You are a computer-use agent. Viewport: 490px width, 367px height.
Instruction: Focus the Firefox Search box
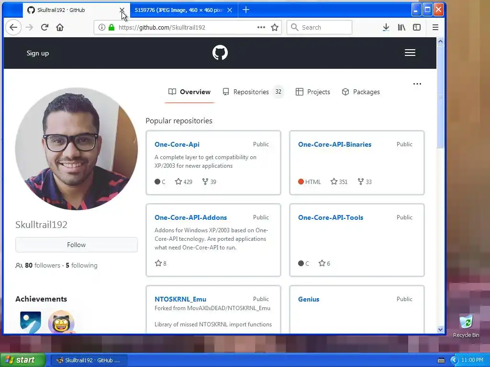click(319, 27)
